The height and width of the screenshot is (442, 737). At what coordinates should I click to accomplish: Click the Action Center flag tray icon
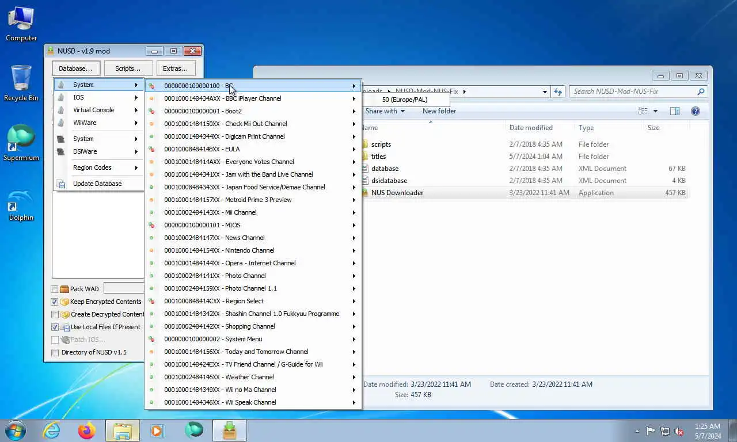point(651,431)
